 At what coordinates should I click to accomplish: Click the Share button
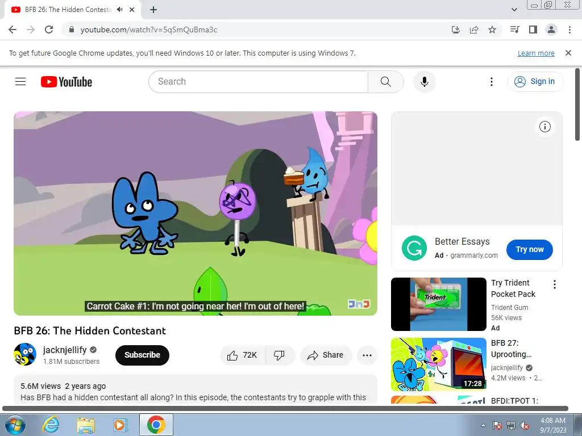326,355
